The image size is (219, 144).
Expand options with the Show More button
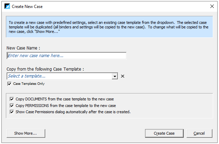26,133
